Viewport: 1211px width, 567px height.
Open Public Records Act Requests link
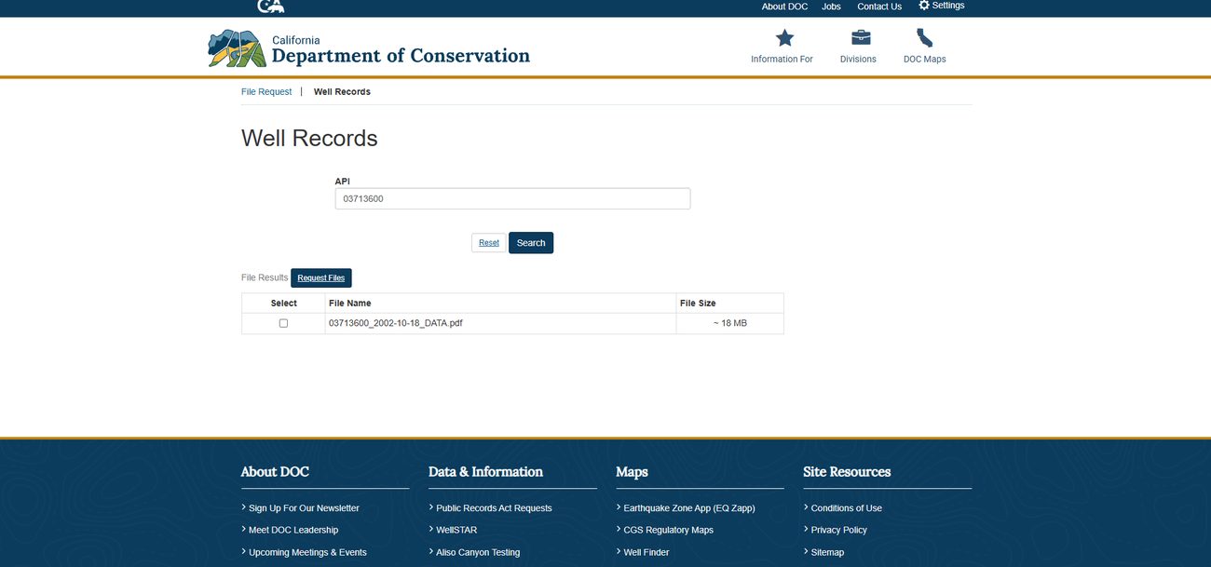click(494, 508)
